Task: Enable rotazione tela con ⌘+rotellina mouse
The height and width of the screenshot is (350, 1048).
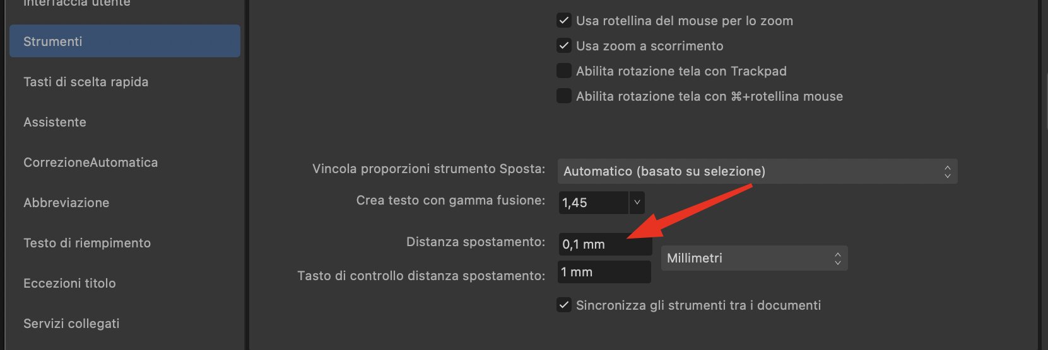Action: click(x=564, y=96)
